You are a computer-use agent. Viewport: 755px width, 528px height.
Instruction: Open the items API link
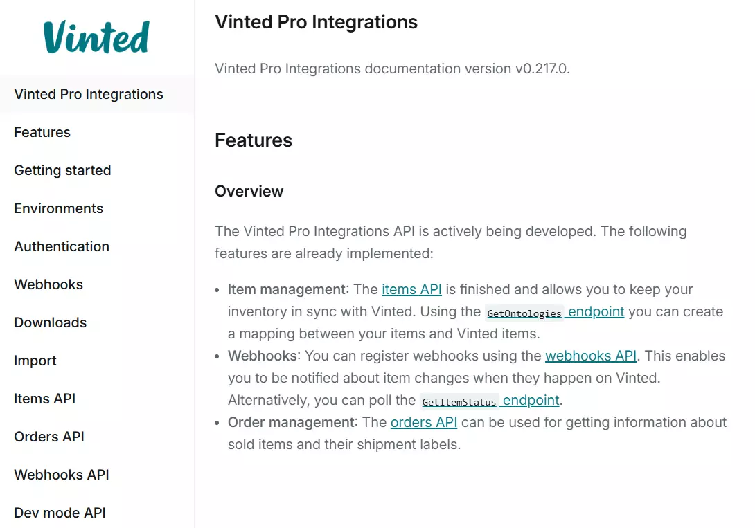(411, 289)
